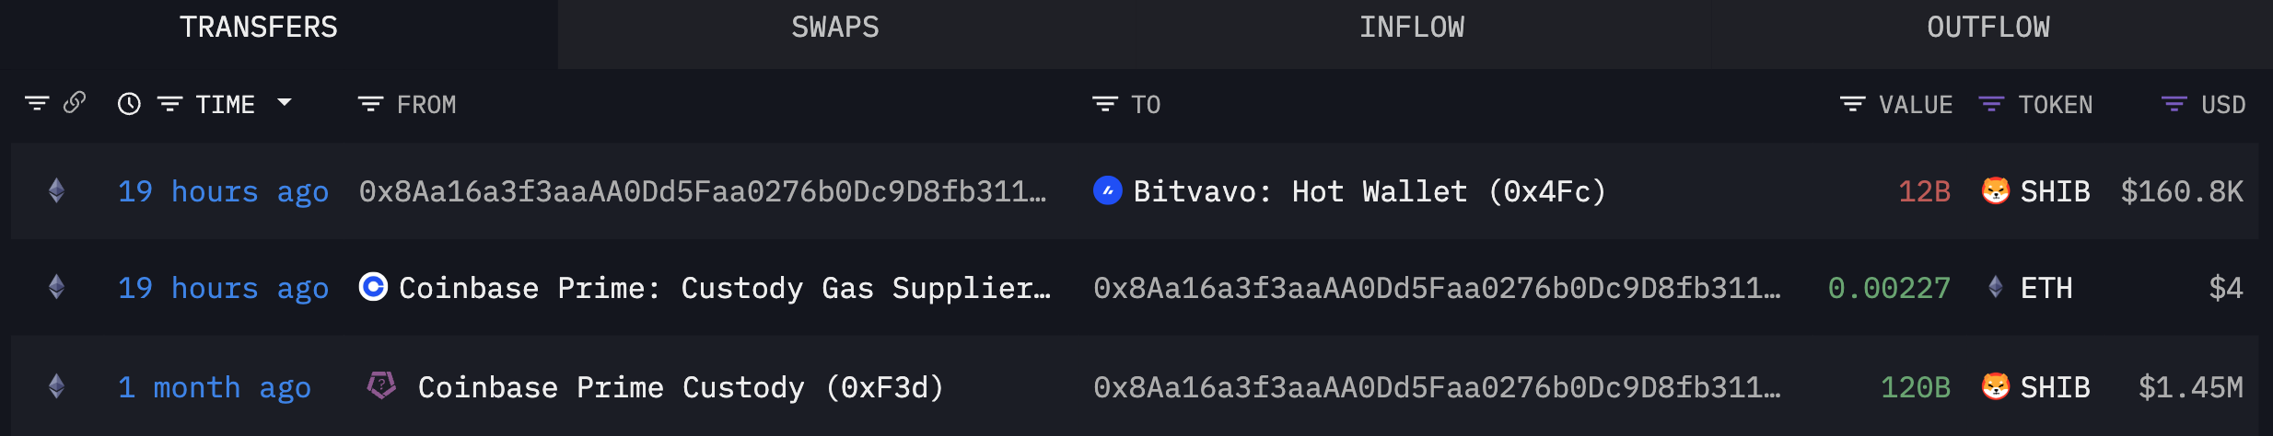Screen dimensions: 2273x436
Task: Switch to the SWAPS tab
Action: pos(834,28)
